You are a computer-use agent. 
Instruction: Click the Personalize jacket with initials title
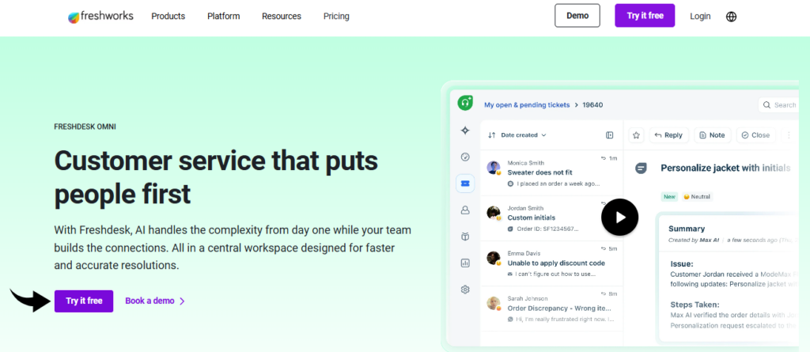pyautogui.click(x=725, y=168)
